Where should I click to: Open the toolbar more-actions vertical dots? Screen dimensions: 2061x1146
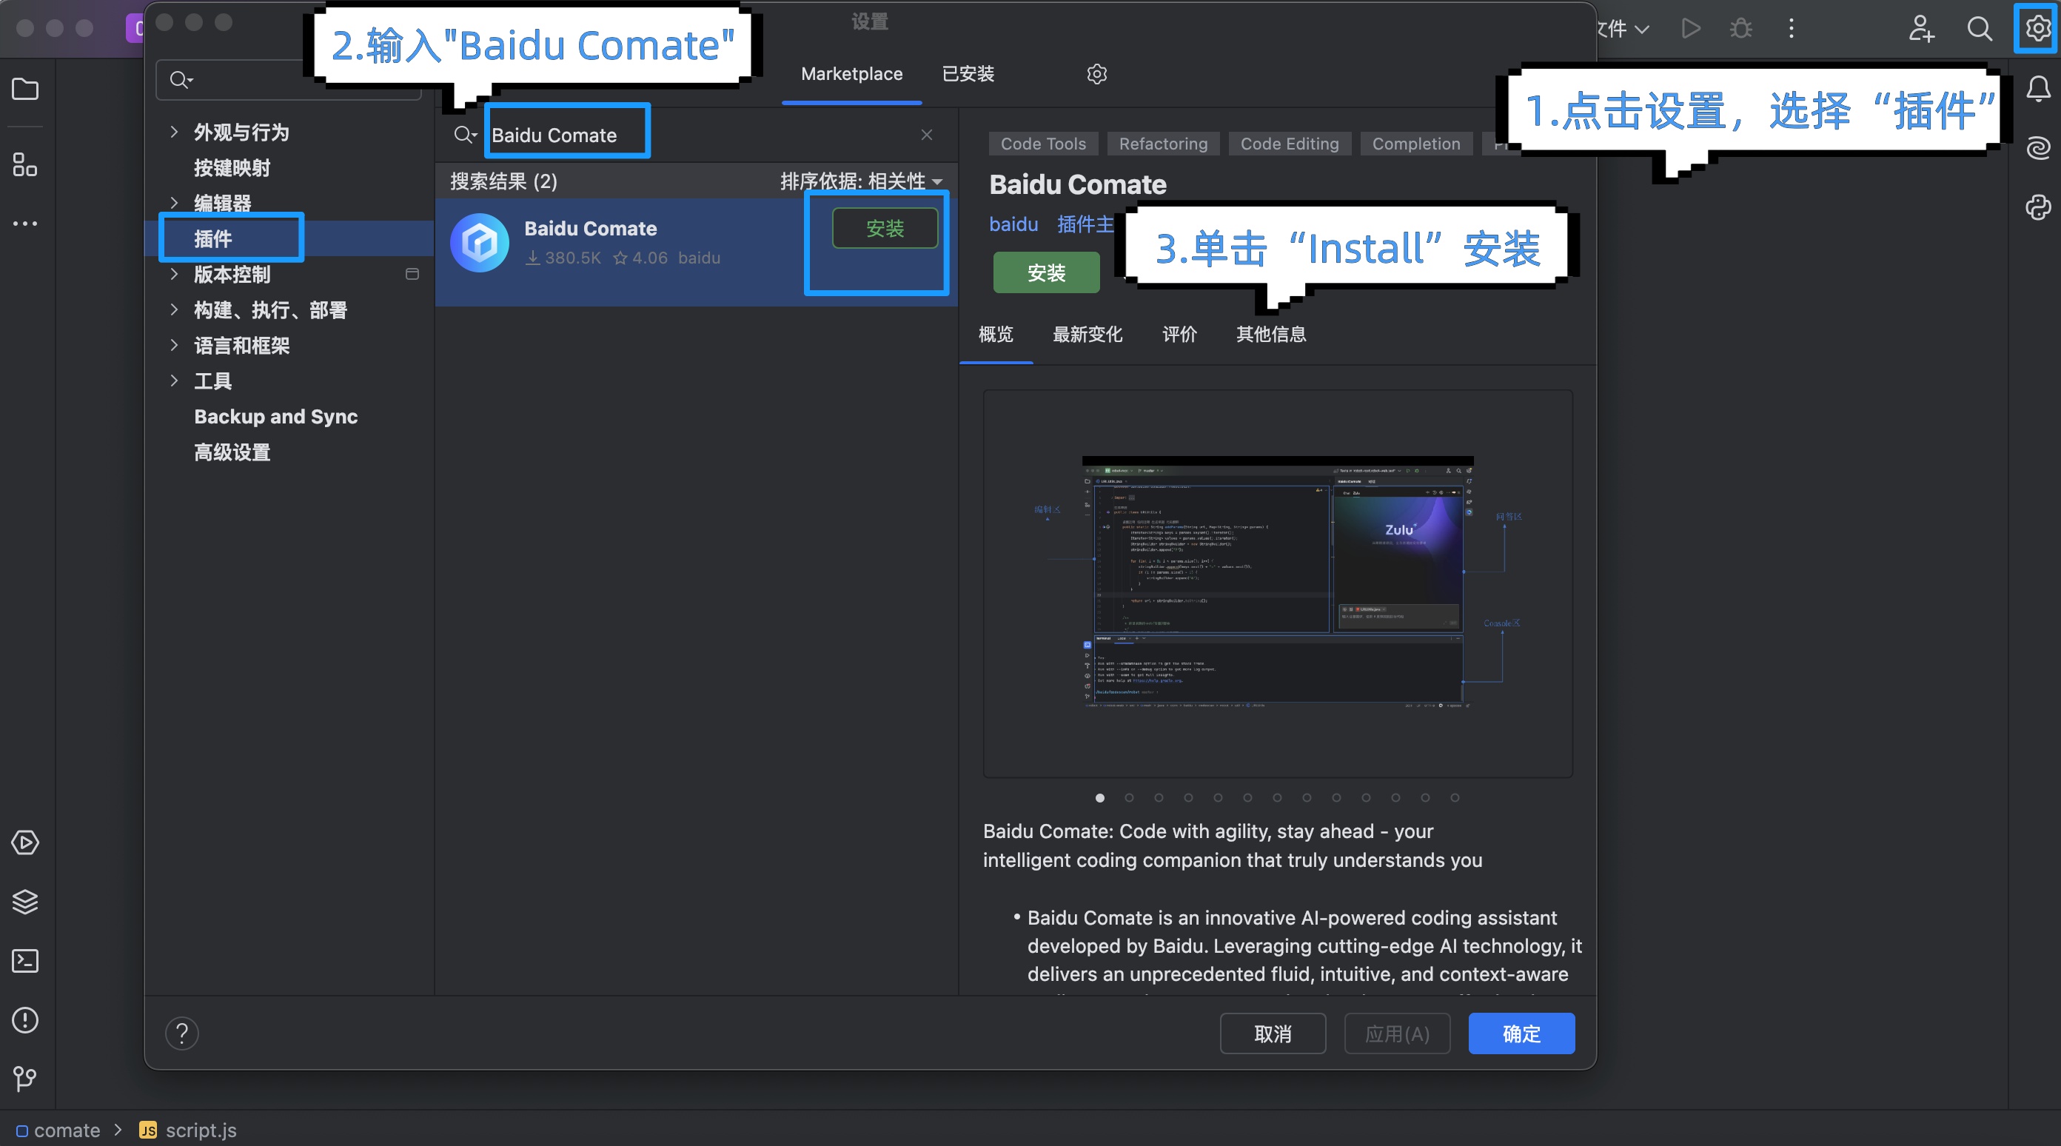pos(1792,28)
